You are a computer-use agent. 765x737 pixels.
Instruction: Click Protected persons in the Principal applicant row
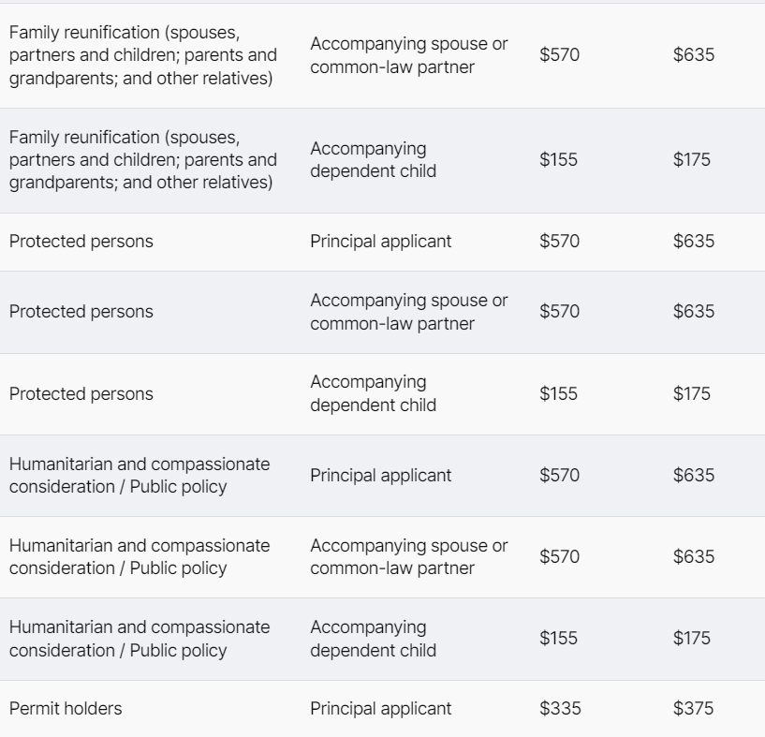pyautogui.click(x=81, y=242)
